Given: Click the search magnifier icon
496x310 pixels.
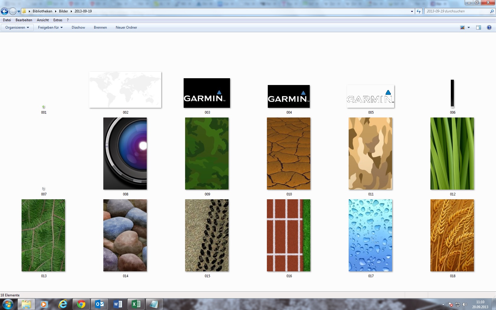Looking at the screenshot, I should click(x=492, y=11).
